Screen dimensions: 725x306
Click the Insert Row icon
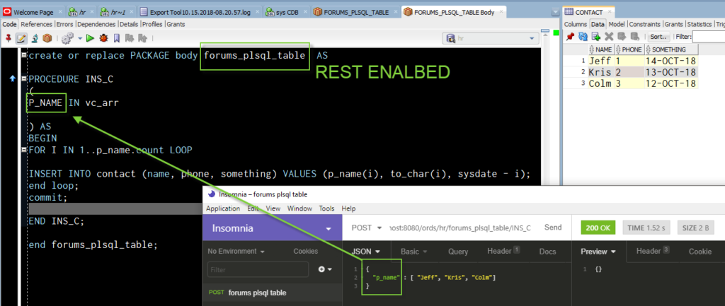point(596,36)
